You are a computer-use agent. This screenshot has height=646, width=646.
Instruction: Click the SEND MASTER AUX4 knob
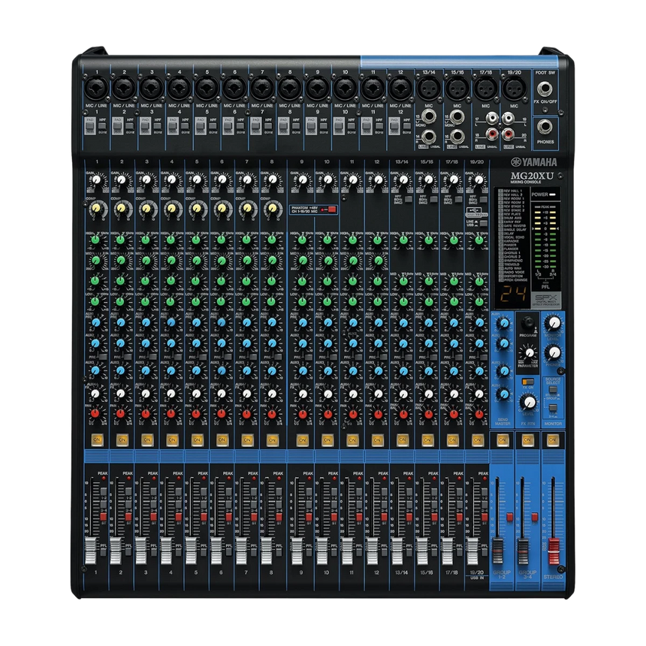point(503,394)
